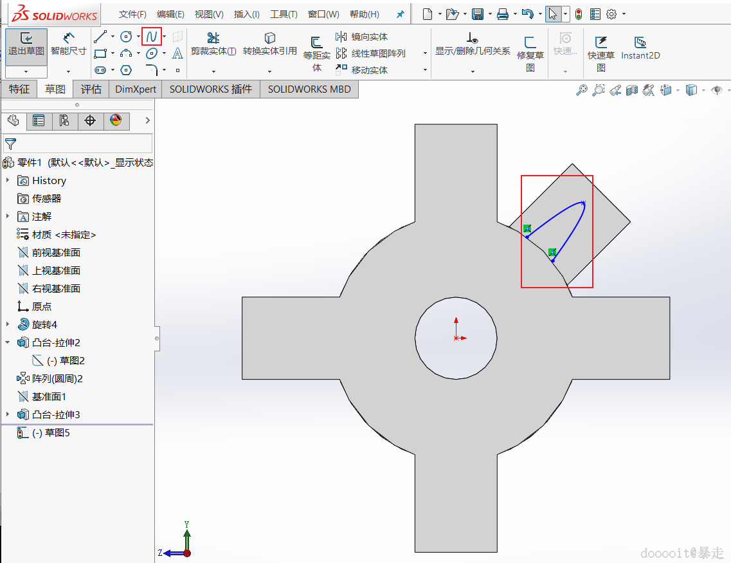The image size is (731, 563).
Task: Click 显示/删除几何关系 button
Action: pyautogui.click(x=473, y=44)
